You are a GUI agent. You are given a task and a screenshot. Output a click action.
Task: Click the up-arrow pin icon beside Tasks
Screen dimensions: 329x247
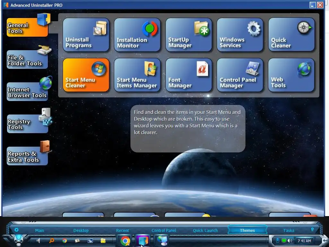[312, 229]
